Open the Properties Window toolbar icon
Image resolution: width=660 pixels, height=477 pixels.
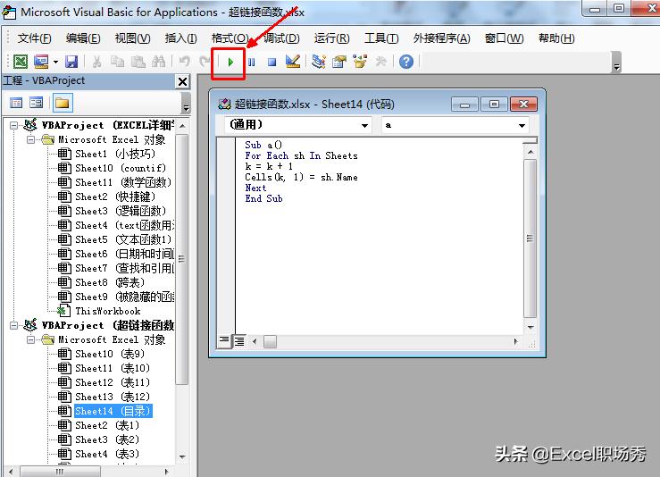point(339,62)
